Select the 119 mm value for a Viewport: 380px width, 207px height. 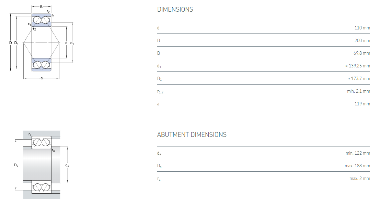pos(362,104)
